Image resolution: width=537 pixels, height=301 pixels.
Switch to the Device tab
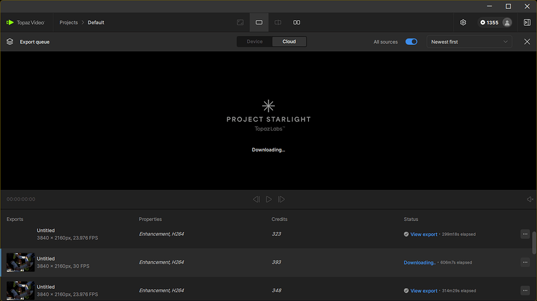[x=255, y=42]
